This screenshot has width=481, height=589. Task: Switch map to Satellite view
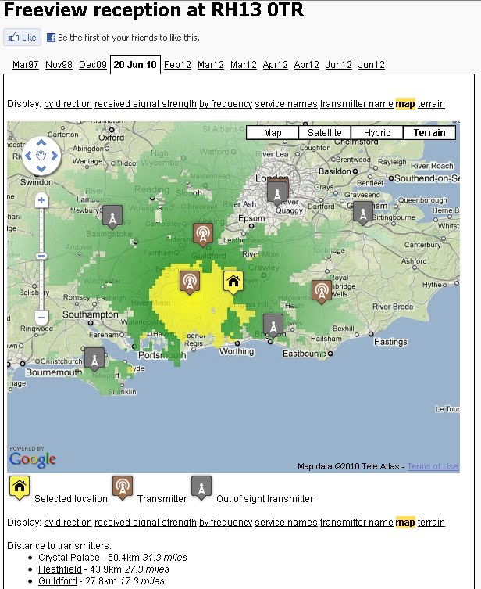[x=325, y=133]
